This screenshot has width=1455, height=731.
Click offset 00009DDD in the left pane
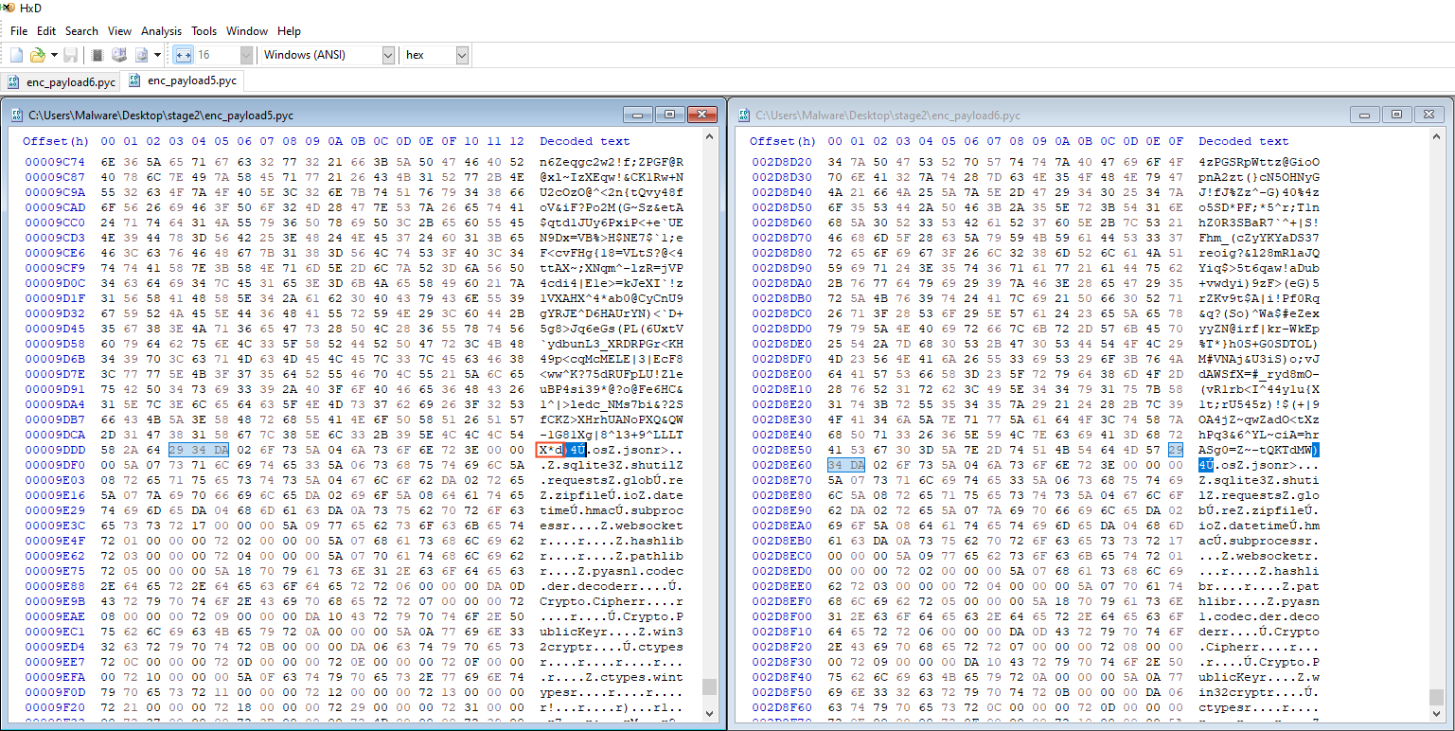click(x=56, y=450)
